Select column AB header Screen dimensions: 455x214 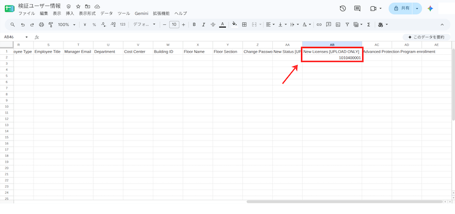(332, 45)
